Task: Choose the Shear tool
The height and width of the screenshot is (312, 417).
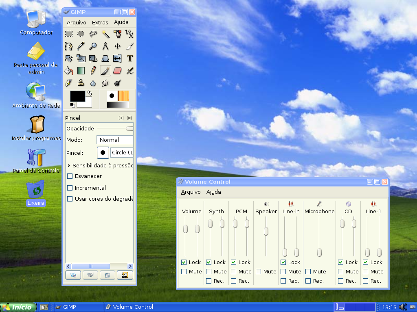Action: [93, 58]
